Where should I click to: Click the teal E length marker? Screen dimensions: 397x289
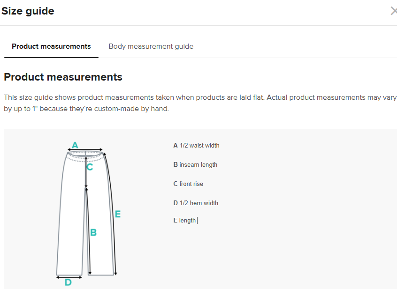click(118, 214)
